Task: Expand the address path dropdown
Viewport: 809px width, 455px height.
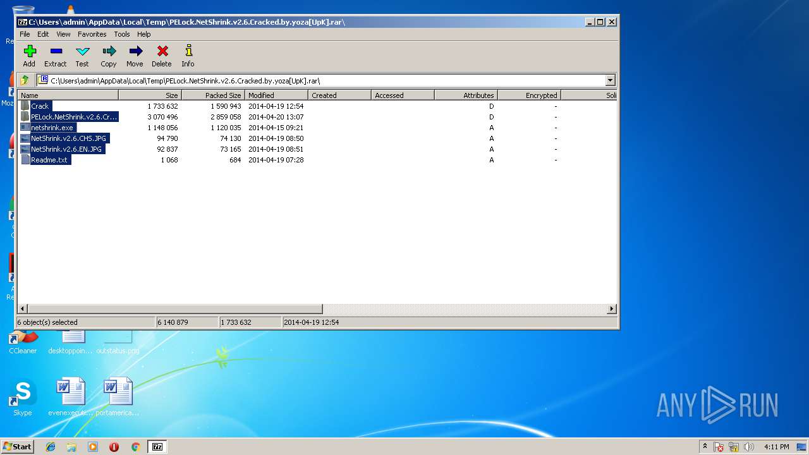Action: [x=610, y=80]
